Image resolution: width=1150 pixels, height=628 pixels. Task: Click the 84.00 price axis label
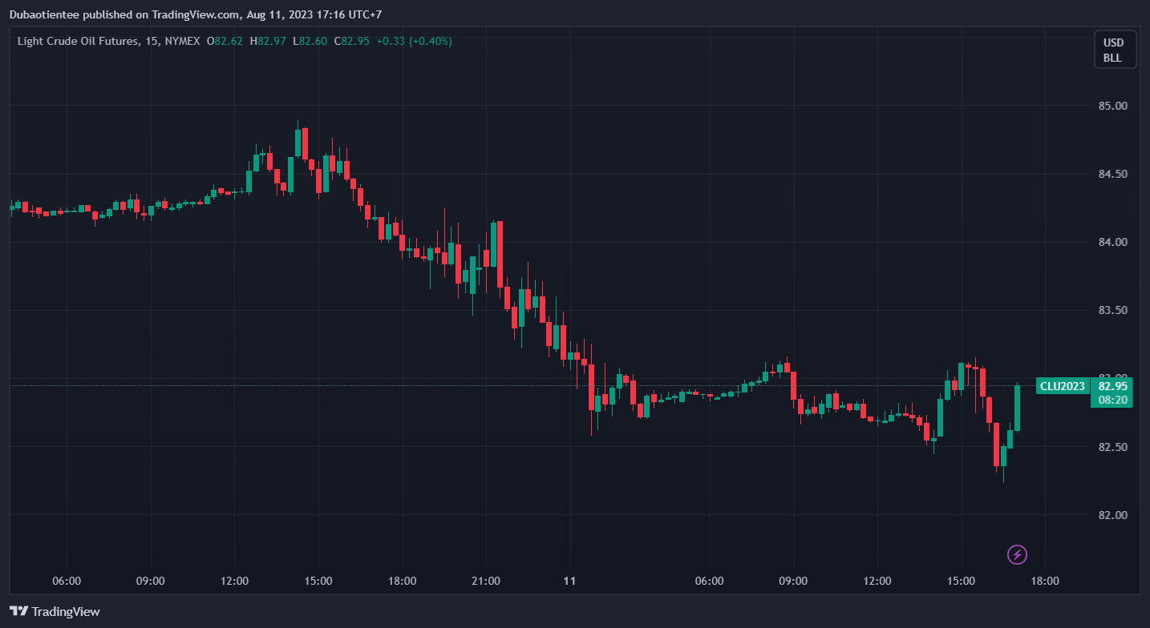coord(1112,242)
